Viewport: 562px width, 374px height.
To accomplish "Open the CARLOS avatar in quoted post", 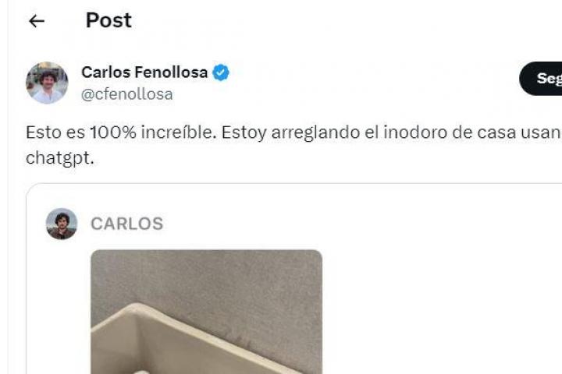I will click(62, 224).
